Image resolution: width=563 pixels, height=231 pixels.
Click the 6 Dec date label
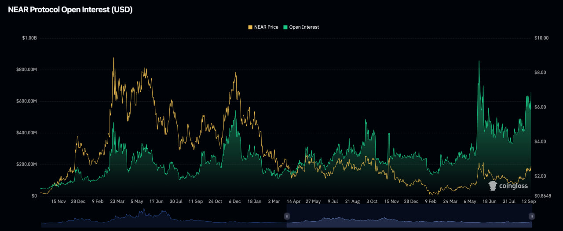point(234,202)
